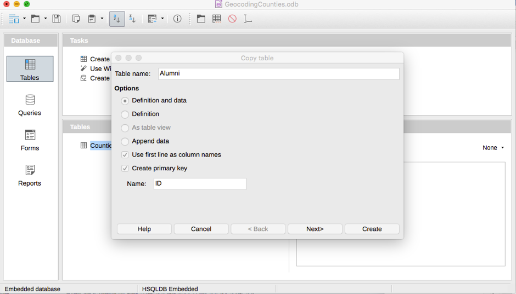This screenshot has height=294, width=516.
Task: Click the red Delete table icon
Action: point(232,19)
